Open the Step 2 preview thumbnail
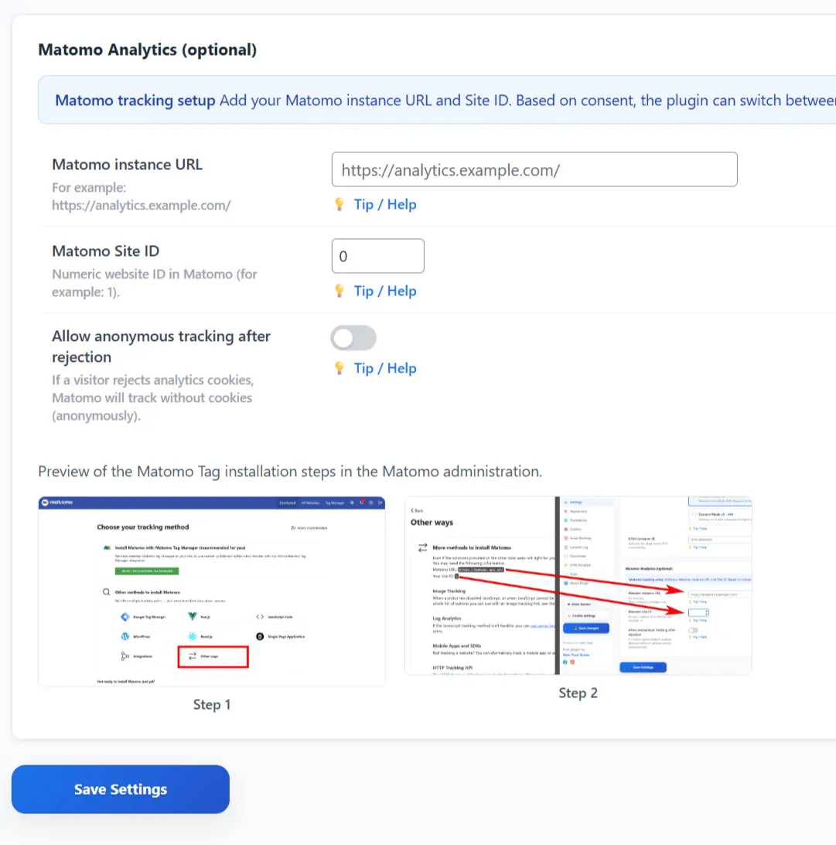Screen dimensions: 836x845 578,586
